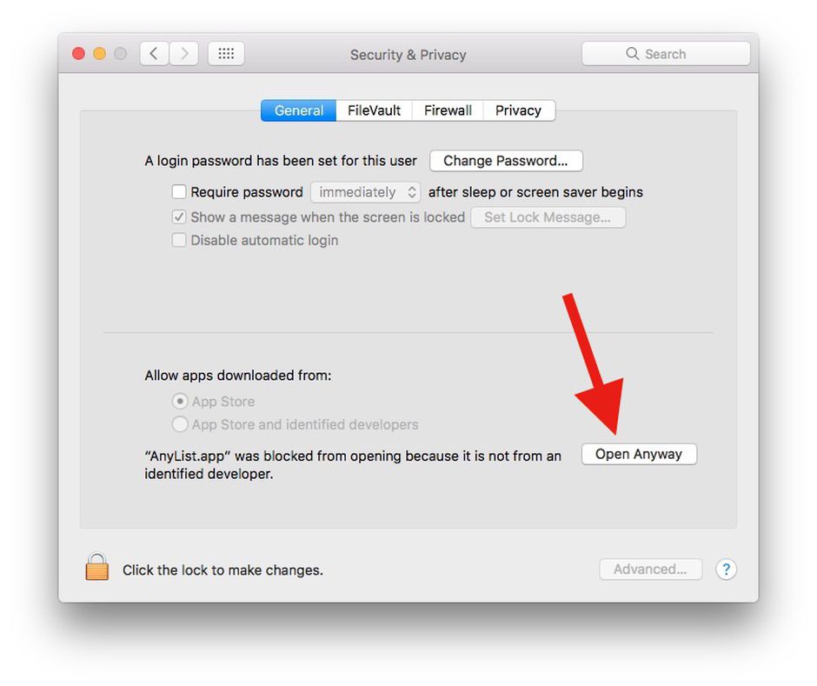Open the immediately delay dropdown
The width and height of the screenshot is (817, 686).
click(x=365, y=192)
